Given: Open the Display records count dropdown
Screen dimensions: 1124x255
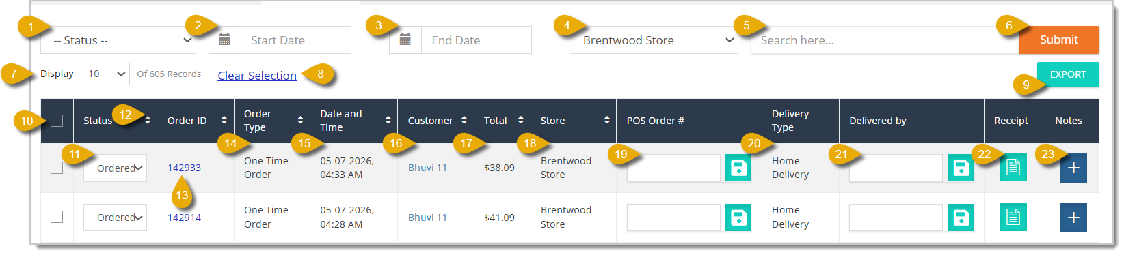Looking at the screenshot, I should tap(103, 74).
